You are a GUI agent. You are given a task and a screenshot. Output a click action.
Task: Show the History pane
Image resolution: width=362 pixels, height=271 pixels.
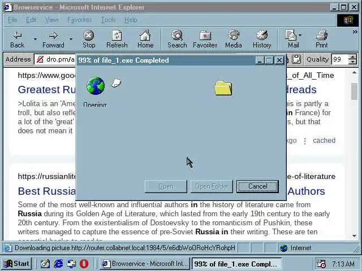[x=262, y=39]
